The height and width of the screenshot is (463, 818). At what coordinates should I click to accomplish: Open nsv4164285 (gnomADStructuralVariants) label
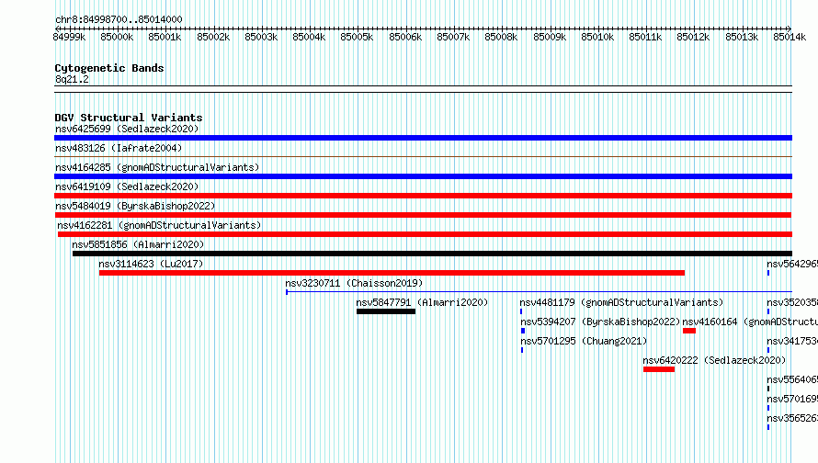coord(157,167)
